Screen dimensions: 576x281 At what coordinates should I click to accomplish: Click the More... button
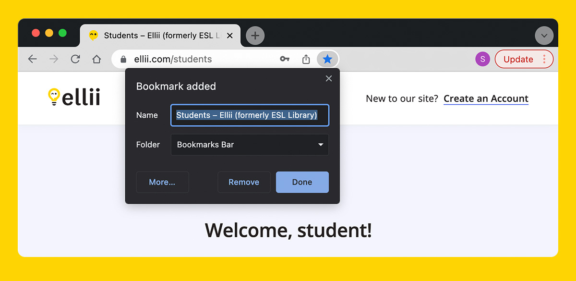(x=162, y=182)
